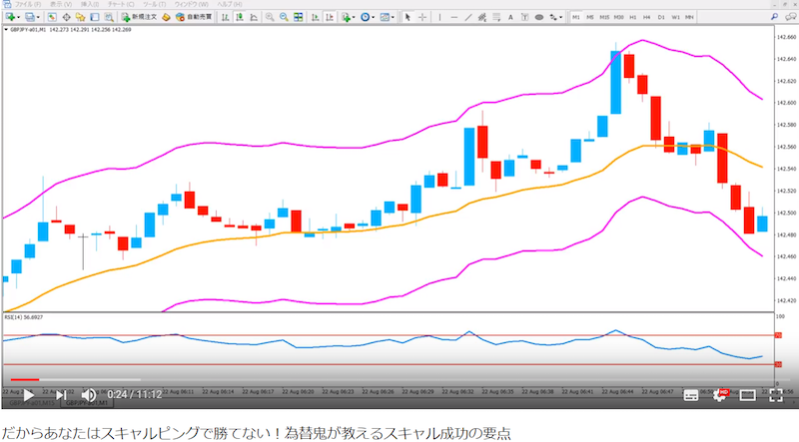799x442 pixels.
Task: Seek along the red video progress bar
Action: coord(24,379)
